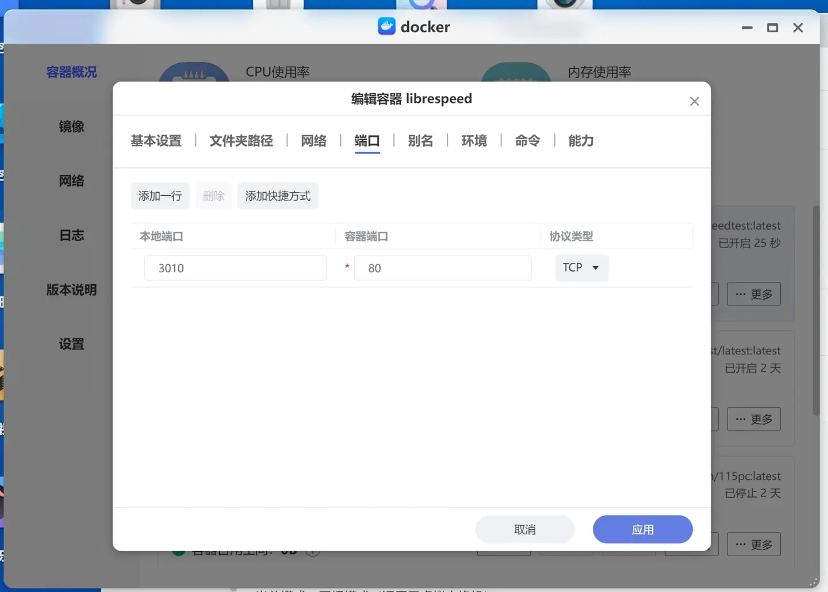
Task: Open 容器概况 in the sidebar
Action: 71,72
